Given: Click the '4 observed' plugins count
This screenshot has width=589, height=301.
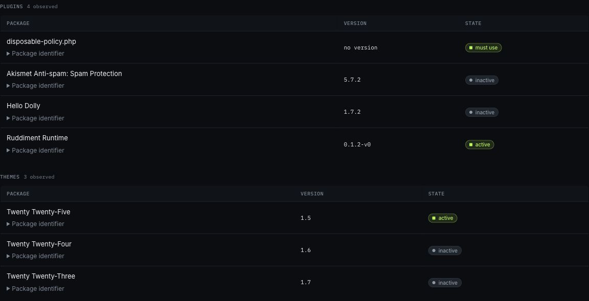Looking at the screenshot, I should click(x=42, y=7).
